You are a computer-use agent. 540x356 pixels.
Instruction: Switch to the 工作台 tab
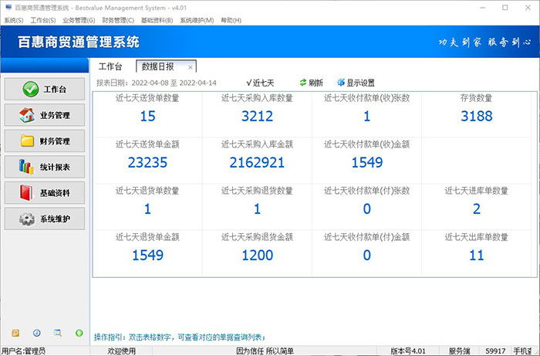tap(110, 66)
